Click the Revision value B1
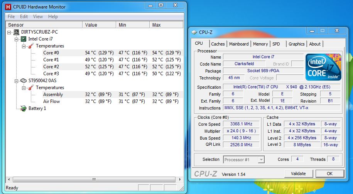The image size is (353, 194). (330, 101)
